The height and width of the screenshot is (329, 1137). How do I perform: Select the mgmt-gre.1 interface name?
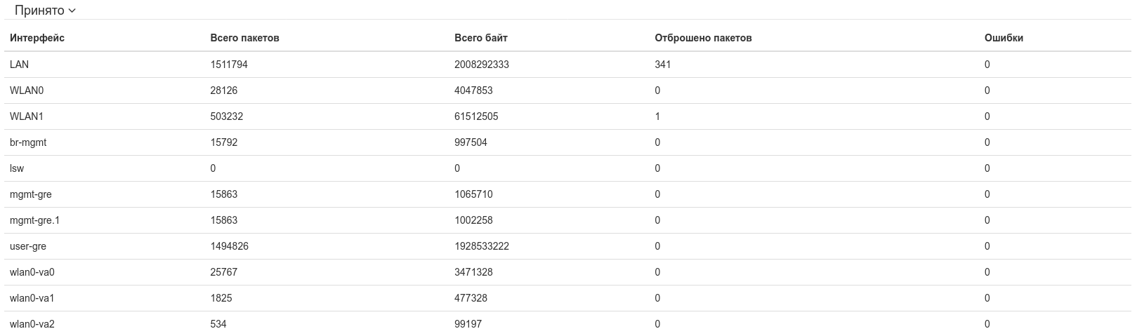pos(34,220)
